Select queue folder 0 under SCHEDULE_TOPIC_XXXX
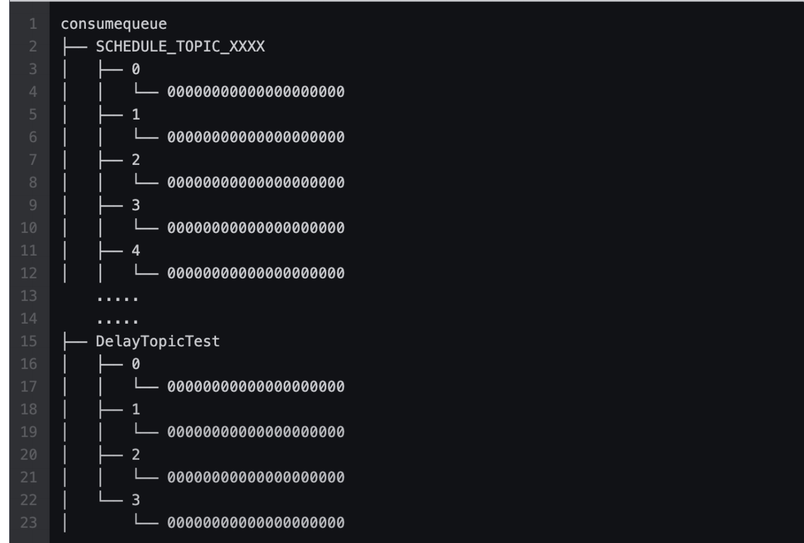This screenshot has width=804, height=543. pos(136,70)
